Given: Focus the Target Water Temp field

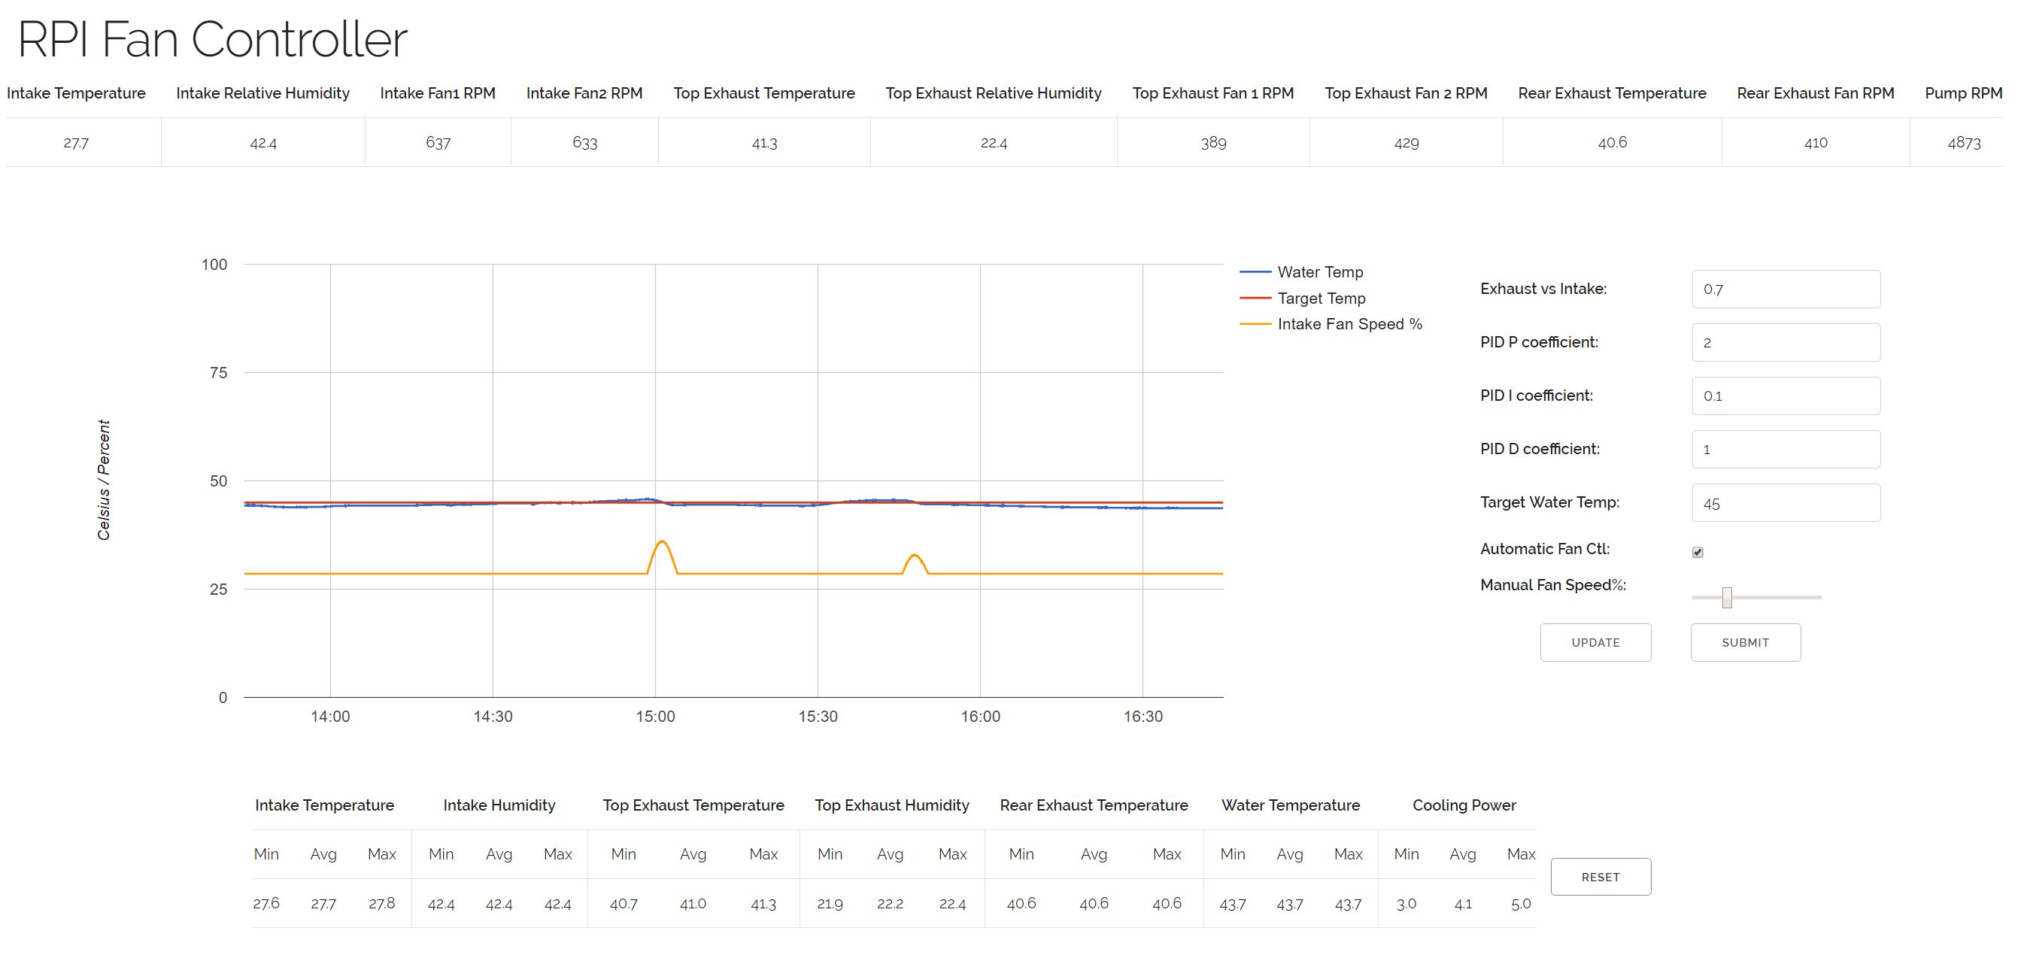Looking at the screenshot, I should [1786, 503].
